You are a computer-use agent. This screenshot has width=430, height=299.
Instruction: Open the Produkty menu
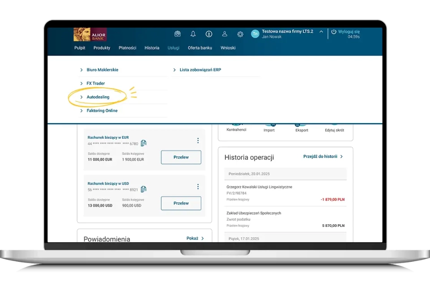[x=102, y=48]
